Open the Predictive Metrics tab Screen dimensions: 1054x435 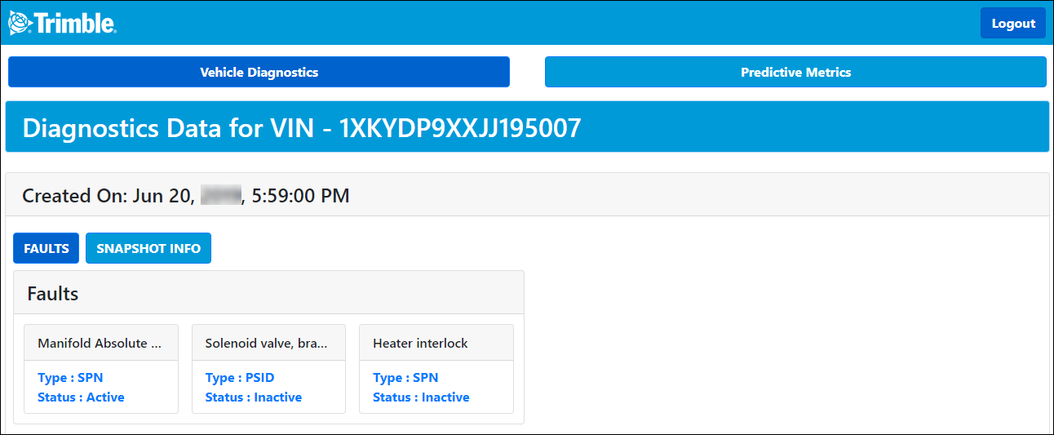click(x=795, y=72)
